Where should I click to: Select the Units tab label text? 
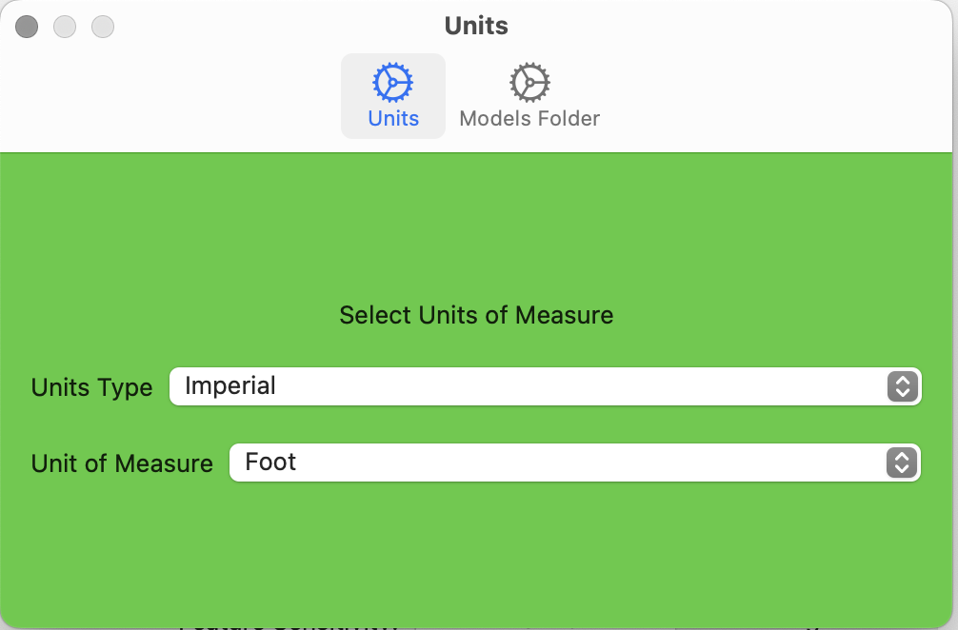point(393,119)
